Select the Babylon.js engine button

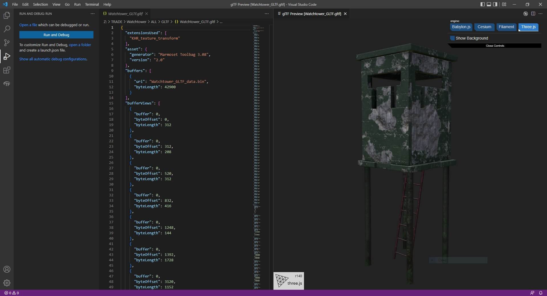(461, 27)
